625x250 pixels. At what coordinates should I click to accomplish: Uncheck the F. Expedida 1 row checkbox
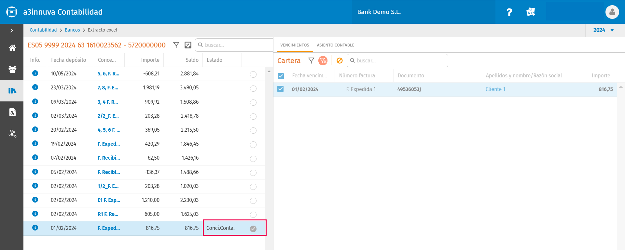(280, 89)
